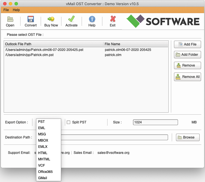Select GMail export option

(42, 178)
